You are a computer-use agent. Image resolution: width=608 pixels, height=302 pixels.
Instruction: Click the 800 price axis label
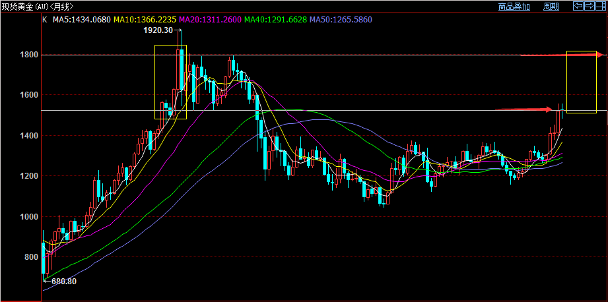pyautogui.click(x=32, y=257)
